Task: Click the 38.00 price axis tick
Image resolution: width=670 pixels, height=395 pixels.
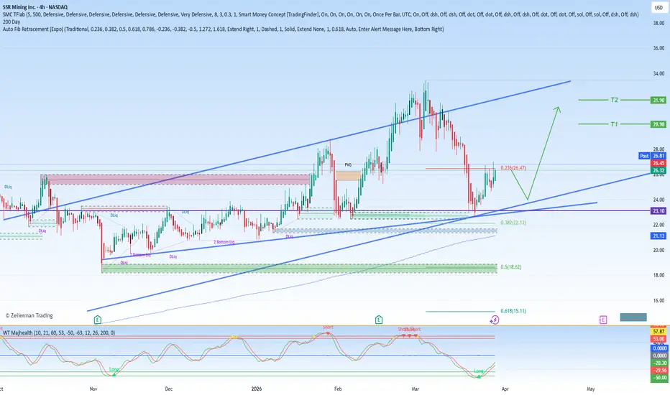Action: tap(658, 23)
